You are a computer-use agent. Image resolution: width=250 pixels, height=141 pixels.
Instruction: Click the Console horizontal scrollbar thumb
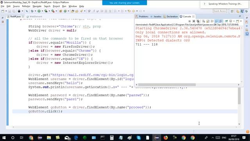pos(167,85)
